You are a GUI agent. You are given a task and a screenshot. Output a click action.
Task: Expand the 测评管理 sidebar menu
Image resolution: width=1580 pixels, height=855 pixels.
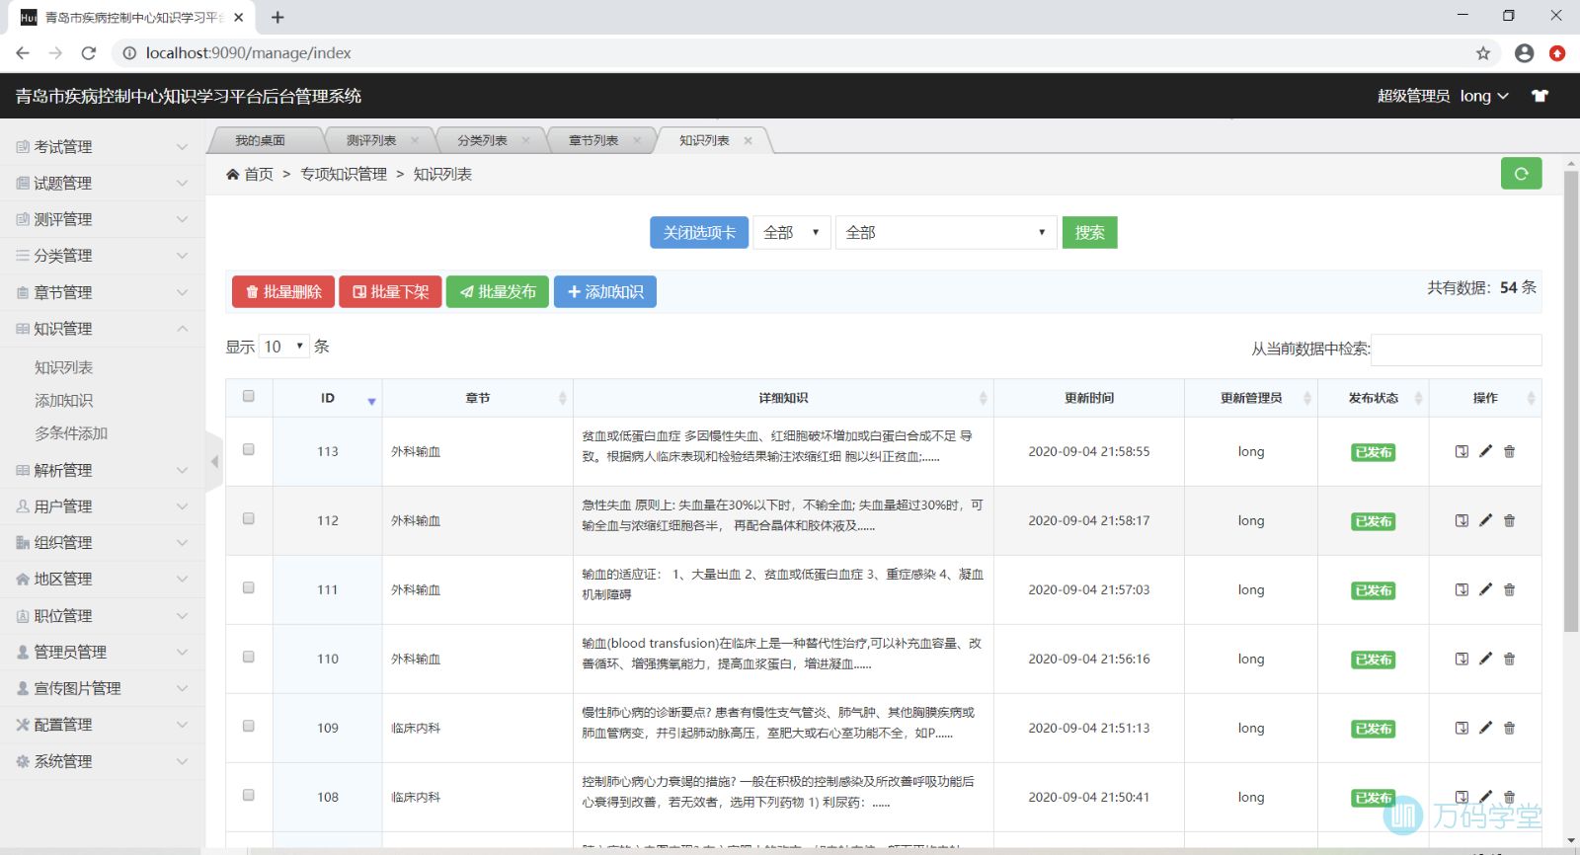pos(103,219)
